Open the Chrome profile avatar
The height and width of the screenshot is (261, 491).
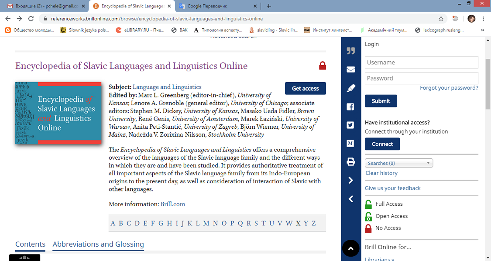[x=471, y=19]
